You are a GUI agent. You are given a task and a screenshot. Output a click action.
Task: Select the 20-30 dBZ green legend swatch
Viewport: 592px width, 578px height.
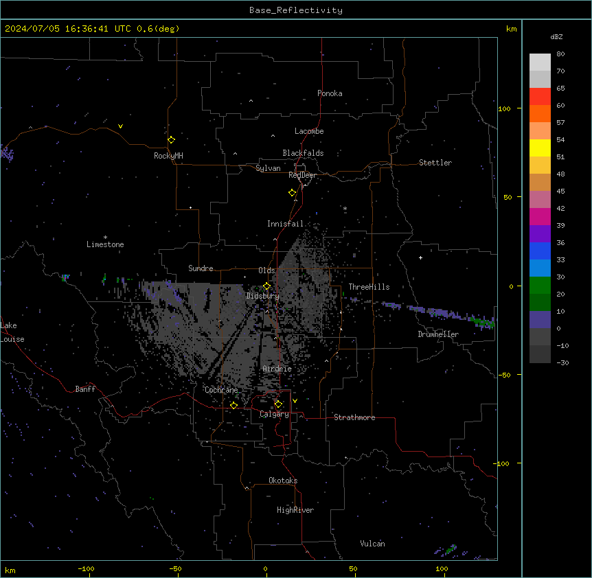click(x=540, y=286)
